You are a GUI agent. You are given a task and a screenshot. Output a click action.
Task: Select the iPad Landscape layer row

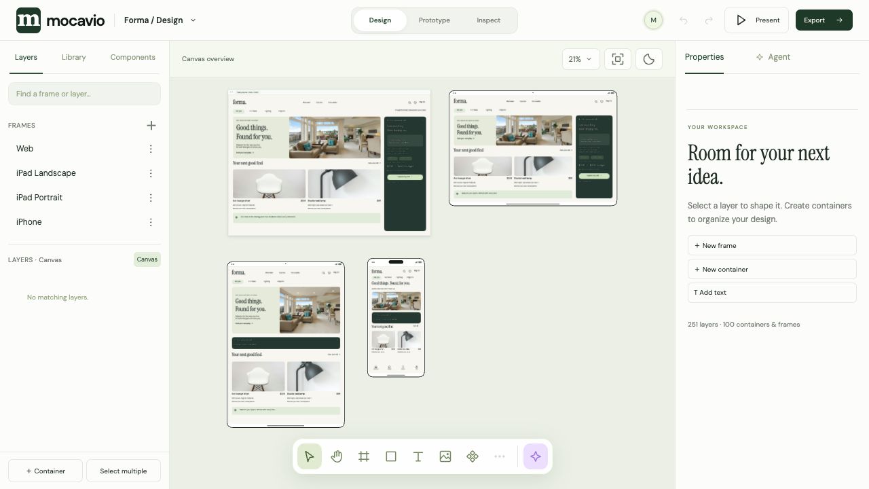pos(84,173)
